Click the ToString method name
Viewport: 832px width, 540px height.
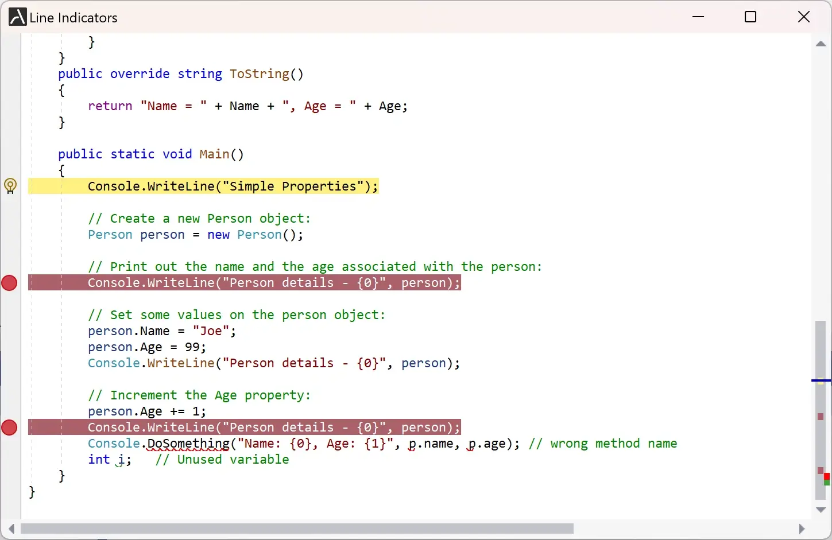260,74
